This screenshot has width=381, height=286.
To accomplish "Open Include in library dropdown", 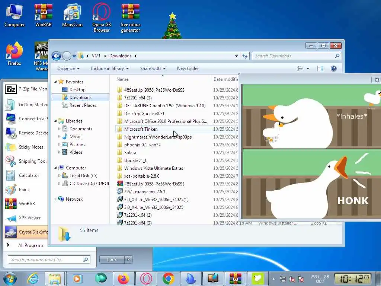I will coord(110,69).
